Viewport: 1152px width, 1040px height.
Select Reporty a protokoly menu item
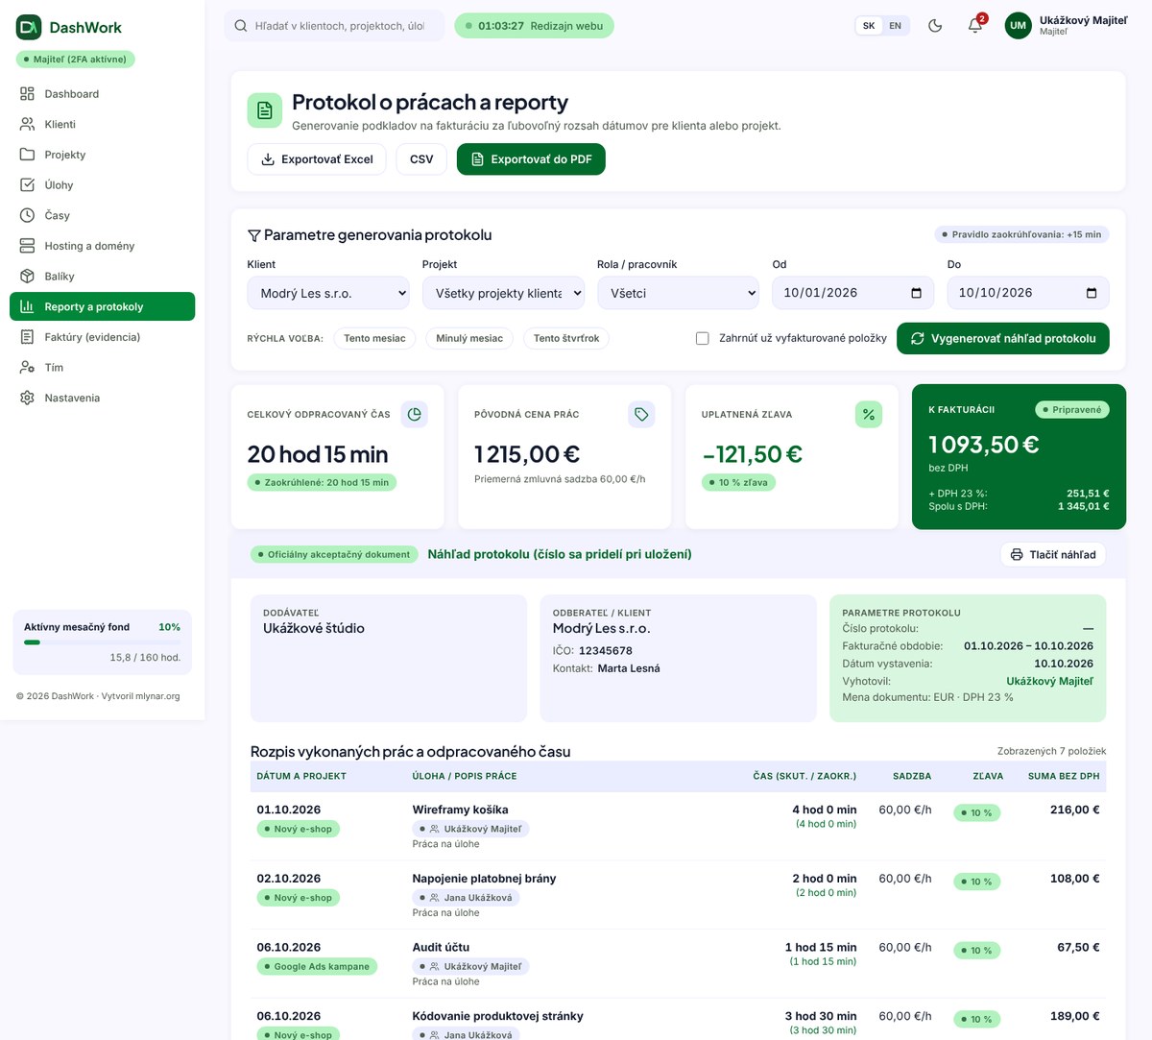(x=102, y=306)
